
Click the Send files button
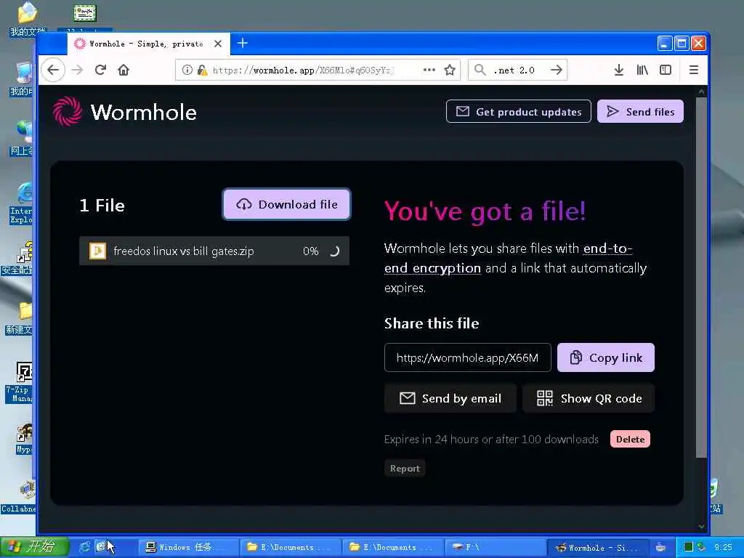pyautogui.click(x=641, y=111)
